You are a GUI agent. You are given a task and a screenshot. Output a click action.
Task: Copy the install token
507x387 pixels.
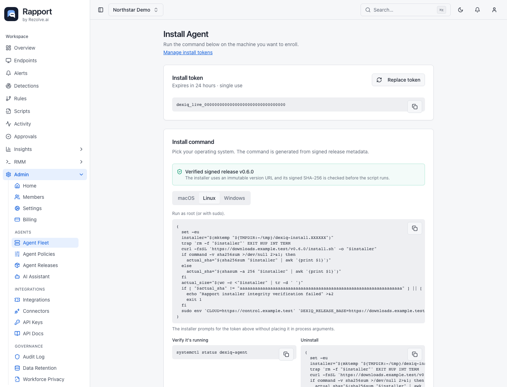(415, 107)
